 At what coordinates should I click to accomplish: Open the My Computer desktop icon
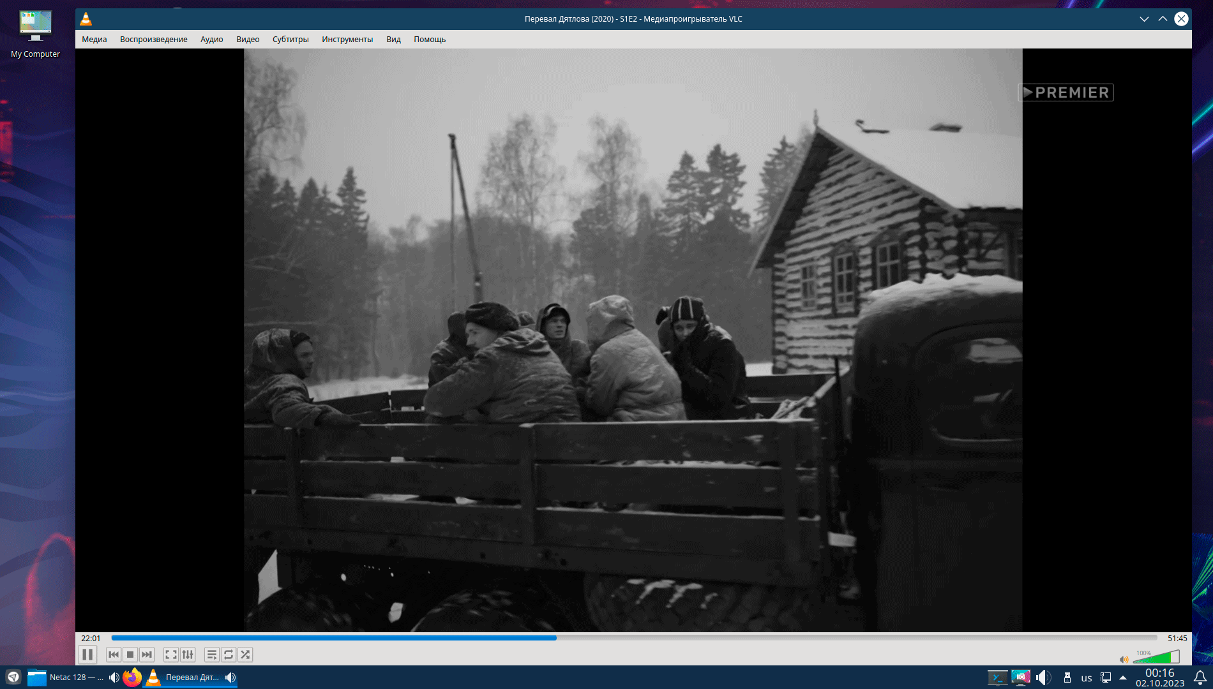click(35, 34)
